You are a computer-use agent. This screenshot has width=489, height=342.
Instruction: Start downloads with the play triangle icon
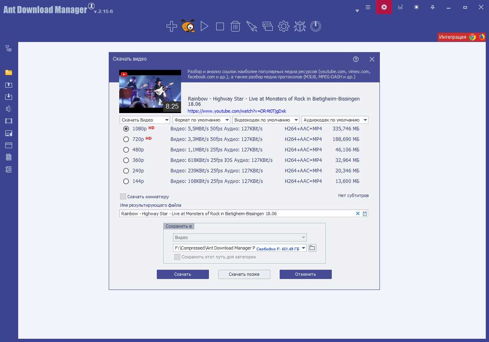pyautogui.click(x=204, y=27)
